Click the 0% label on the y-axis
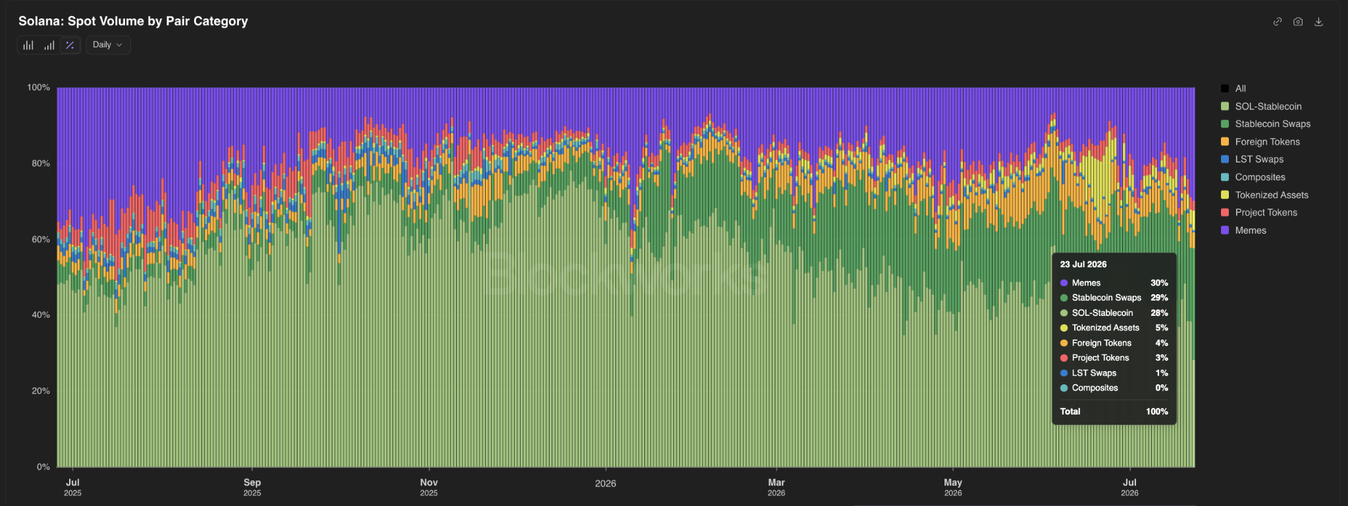The height and width of the screenshot is (506, 1348). [x=43, y=467]
